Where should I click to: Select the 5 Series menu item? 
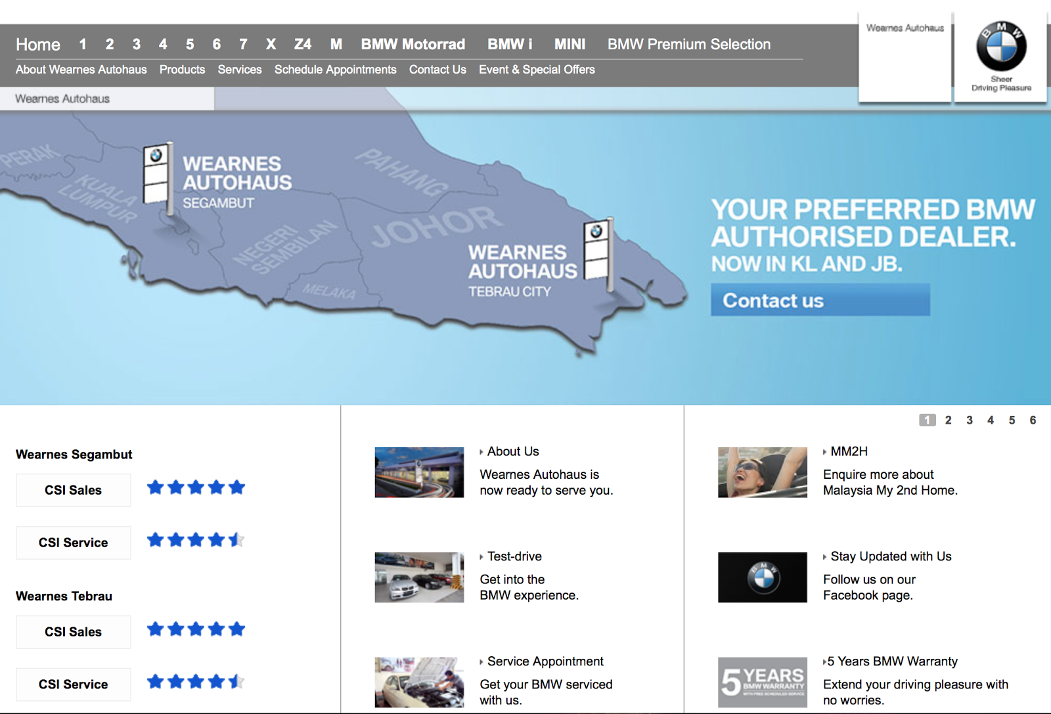(190, 44)
